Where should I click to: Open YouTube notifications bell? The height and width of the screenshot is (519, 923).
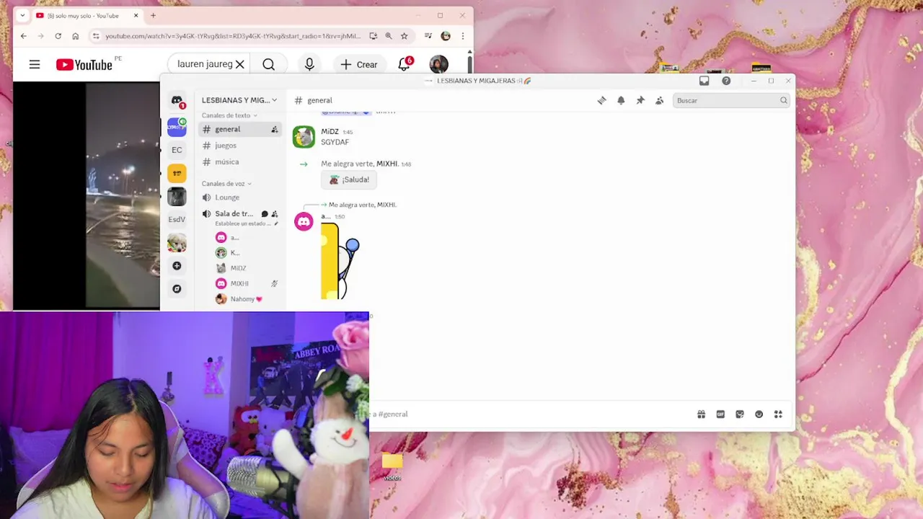click(405, 64)
